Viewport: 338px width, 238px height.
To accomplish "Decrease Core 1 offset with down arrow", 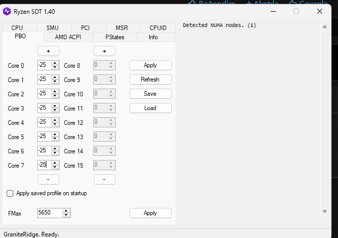I will coord(55,82).
